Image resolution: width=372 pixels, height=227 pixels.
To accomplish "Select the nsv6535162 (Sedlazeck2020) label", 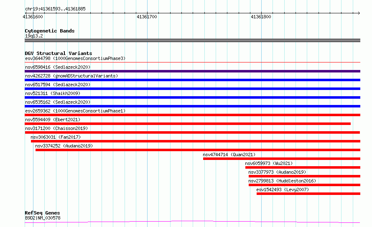I will click(x=58, y=102).
